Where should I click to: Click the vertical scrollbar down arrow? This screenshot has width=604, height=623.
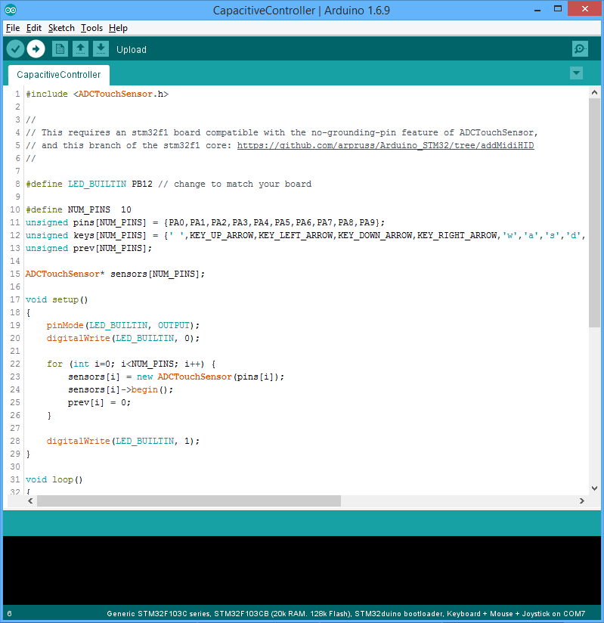pyautogui.click(x=594, y=488)
